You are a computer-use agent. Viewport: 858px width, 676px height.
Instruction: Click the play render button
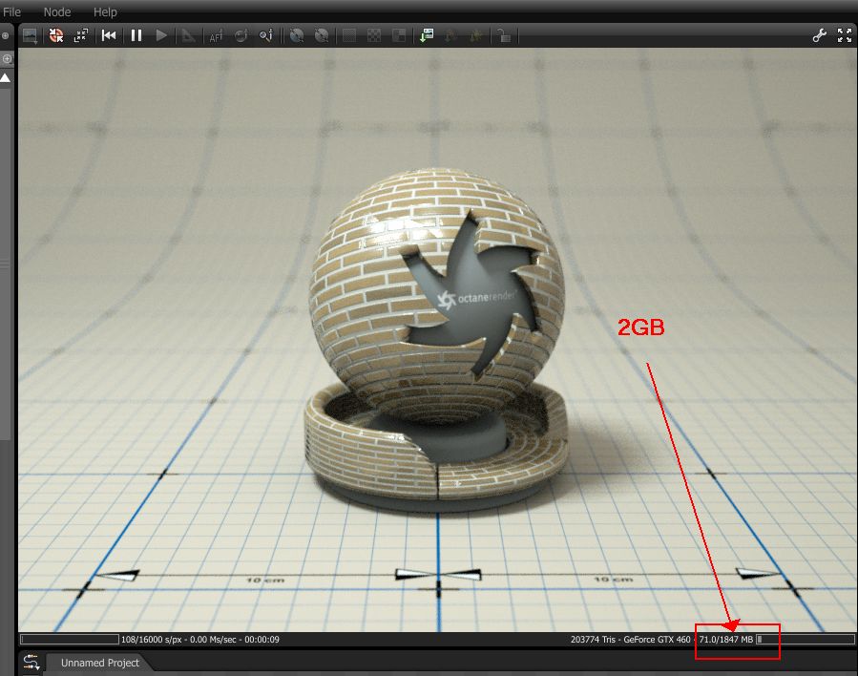point(161,35)
